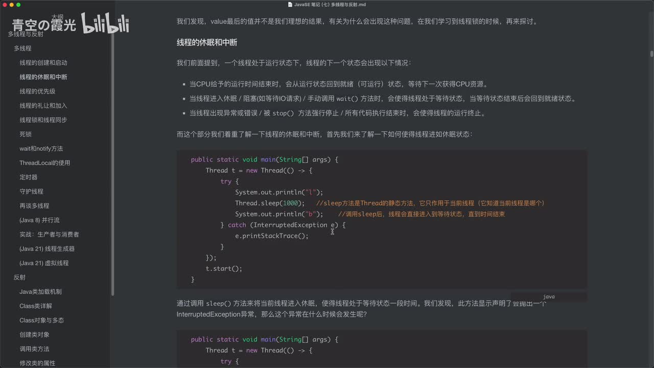This screenshot has width=654, height=368.
Task: Jump to (Java 8) 并行流 section
Action: pyautogui.click(x=39, y=220)
